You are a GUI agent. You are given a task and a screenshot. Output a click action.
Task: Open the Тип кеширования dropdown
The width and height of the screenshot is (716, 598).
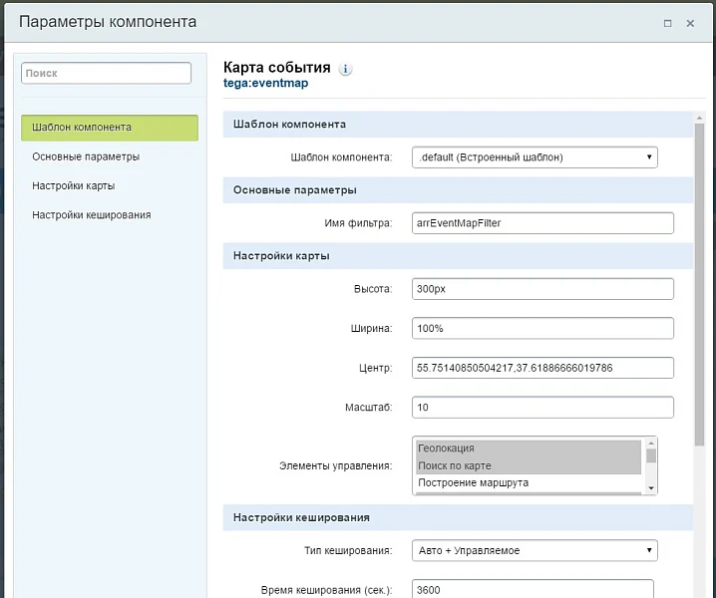[x=535, y=550]
